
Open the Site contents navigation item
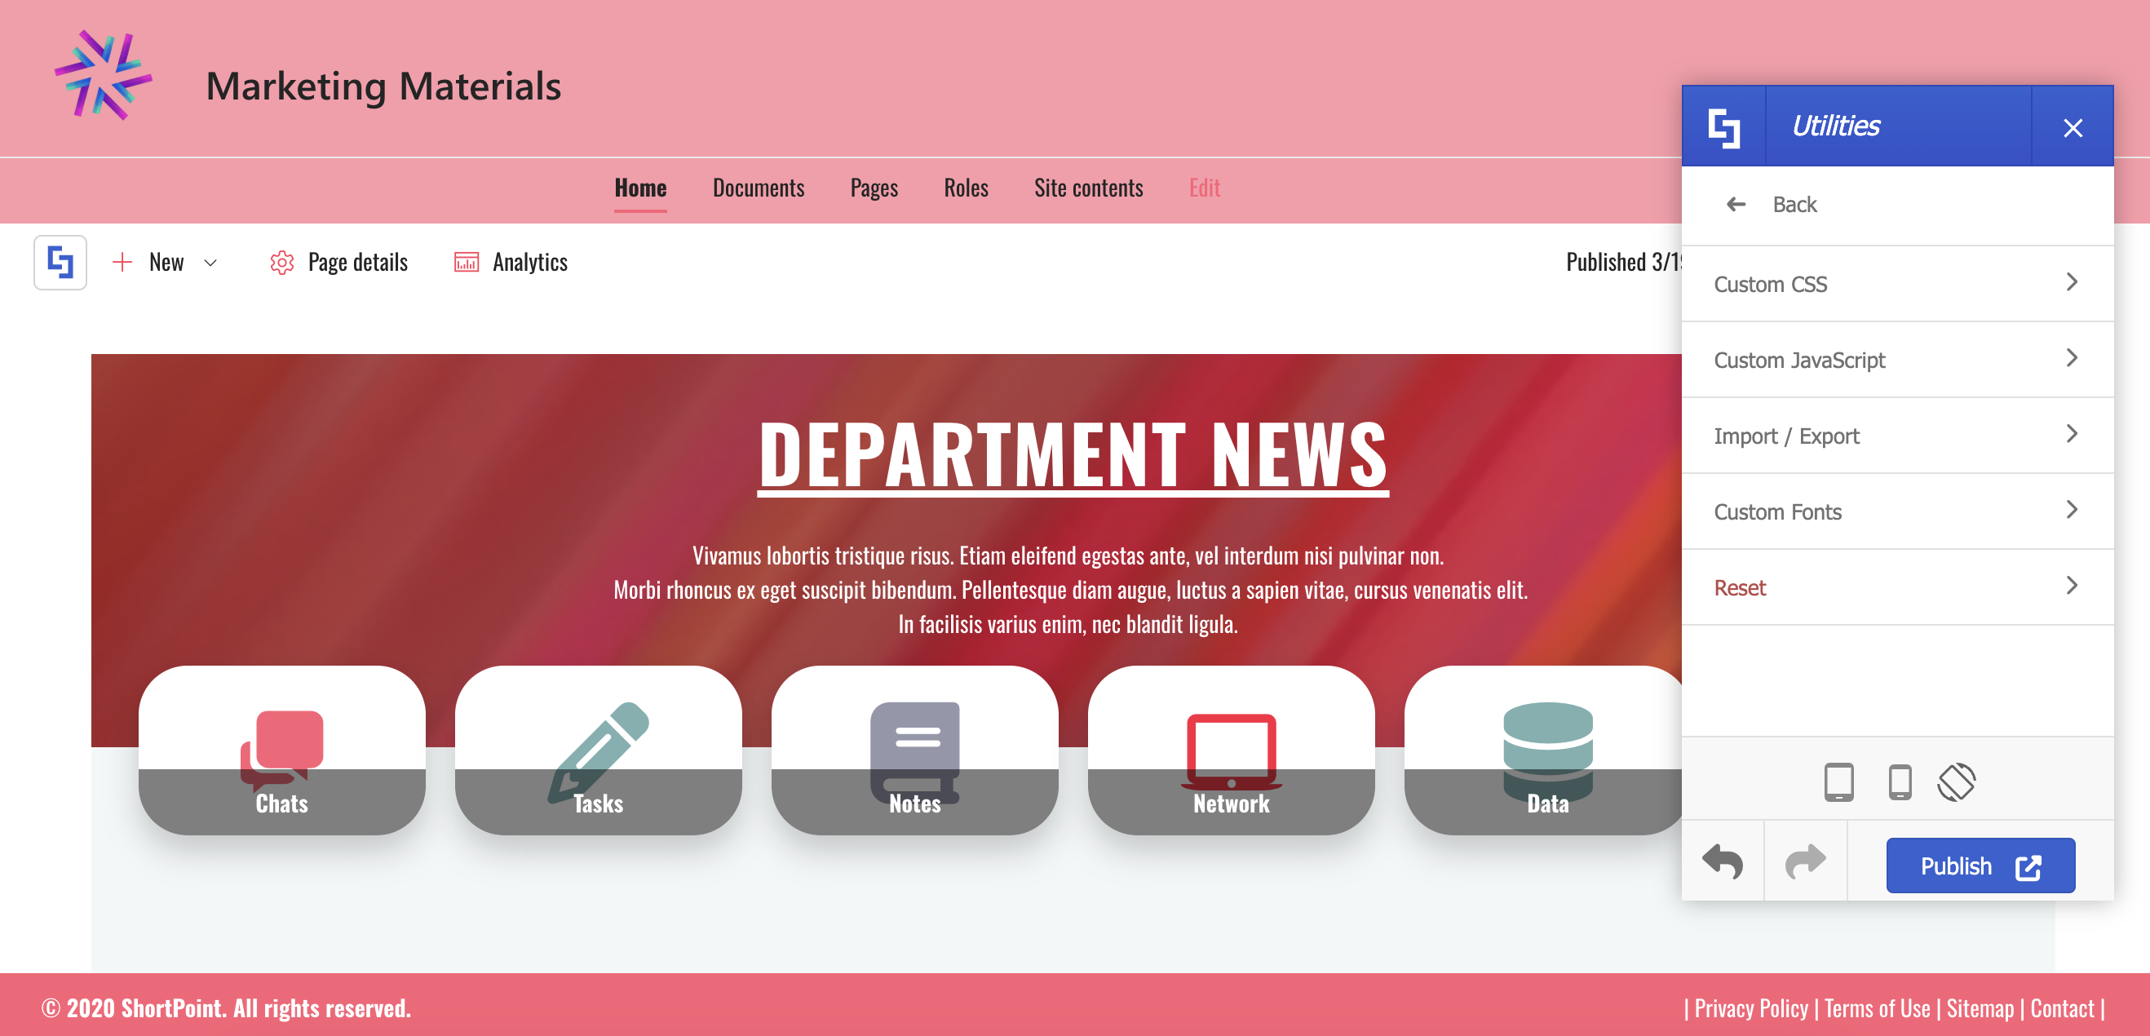click(x=1087, y=188)
